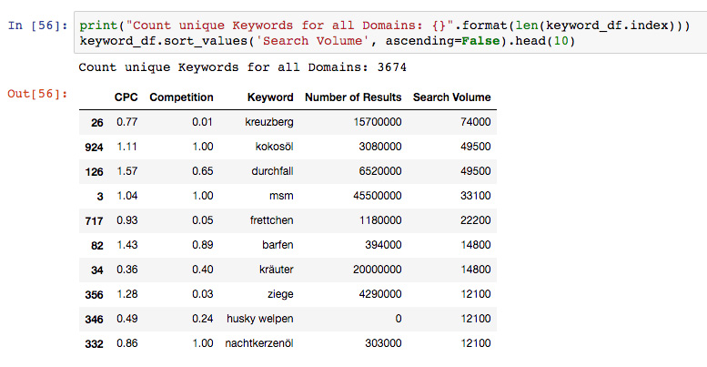This screenshot has width=707, height=367.
Task: Select the keyword 'ziege'
Action: pyautogui.click(x=280, y=294)
